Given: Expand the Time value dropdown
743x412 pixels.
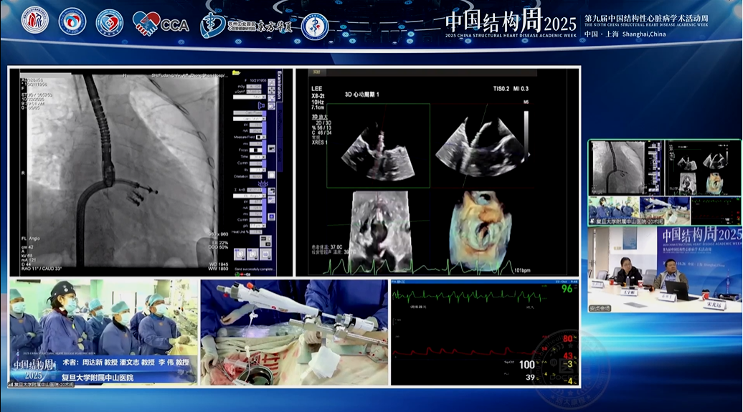Looking at the screenshot, I should (257, 157).
